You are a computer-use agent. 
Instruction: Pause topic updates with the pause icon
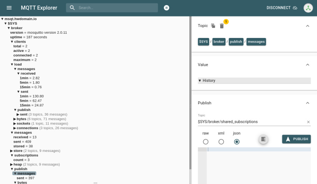point(167,8)
